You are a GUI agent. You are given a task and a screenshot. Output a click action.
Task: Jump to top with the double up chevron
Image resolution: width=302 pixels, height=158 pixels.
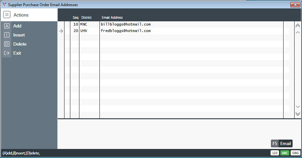point(298,26)
